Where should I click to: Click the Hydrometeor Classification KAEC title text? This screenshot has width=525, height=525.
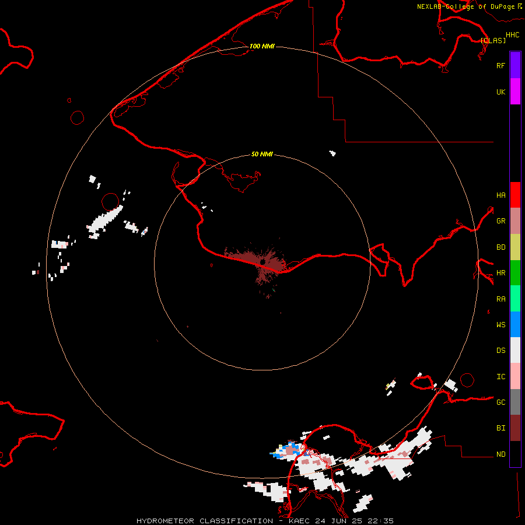(265, 521)
